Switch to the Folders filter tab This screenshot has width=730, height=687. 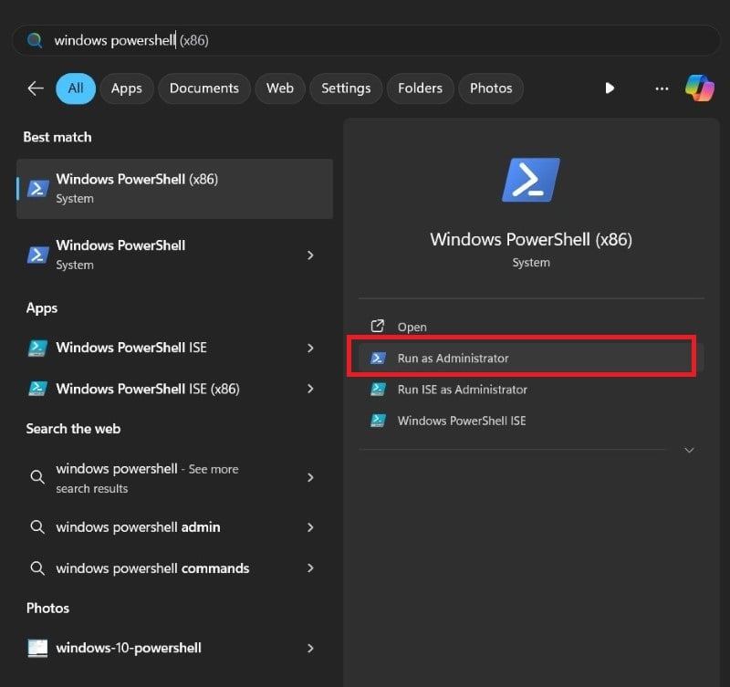coord(420,88)
